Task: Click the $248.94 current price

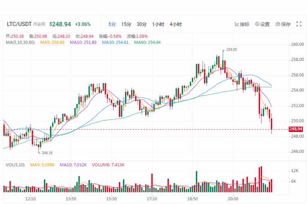Action: pos(60,24)
